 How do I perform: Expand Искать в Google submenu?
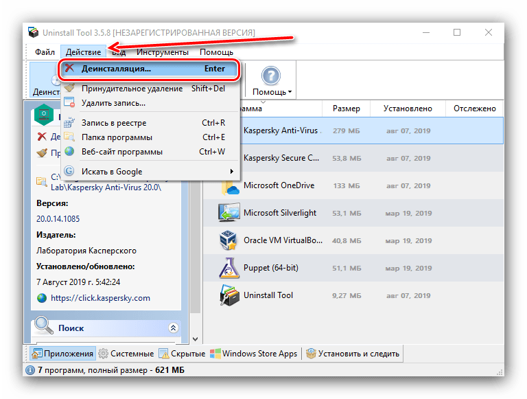[150, 172]
